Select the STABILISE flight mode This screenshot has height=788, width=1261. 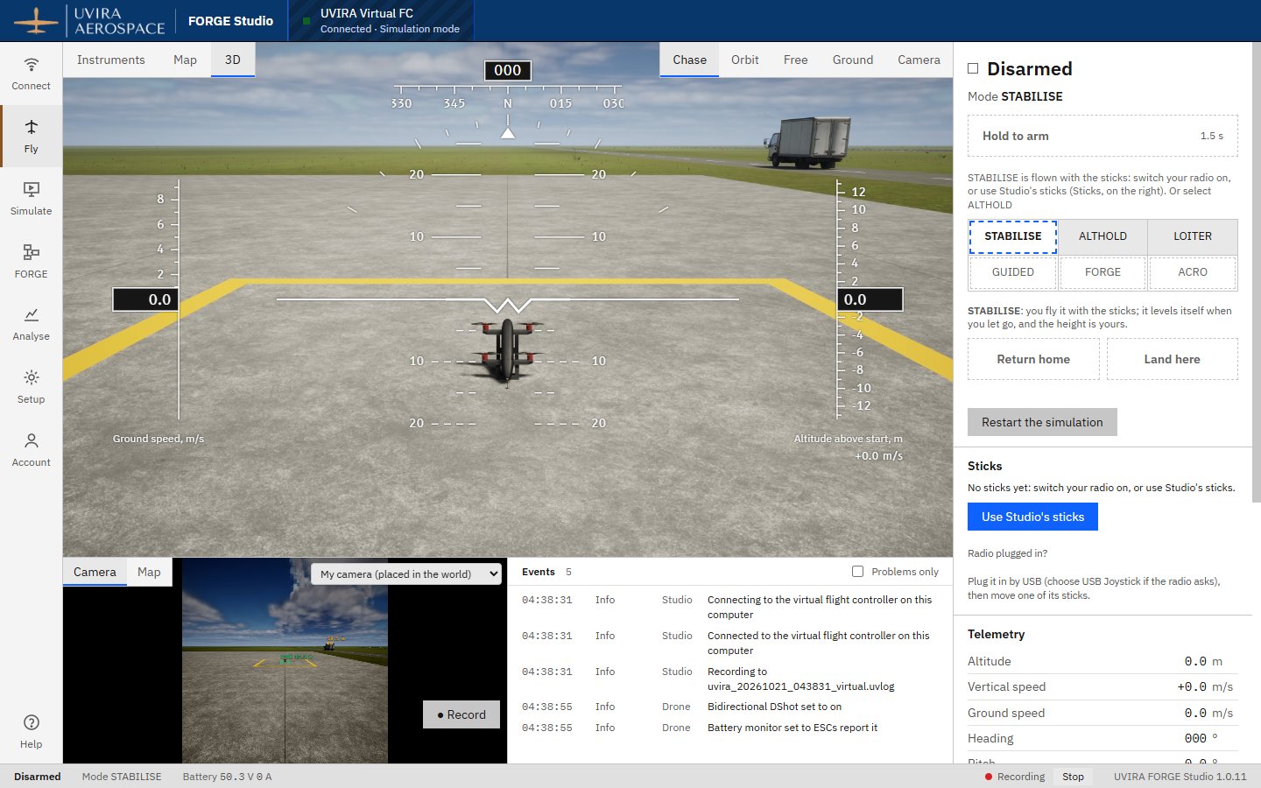coord(1013,236)
